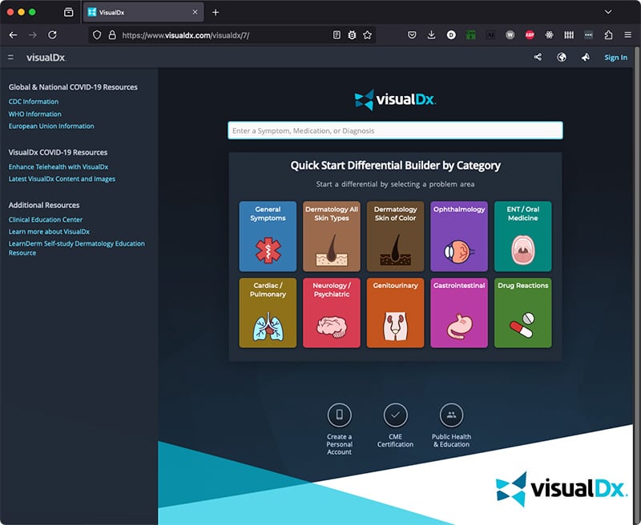
Task: Open the WHO Information link
Action: tap(35, 114)
